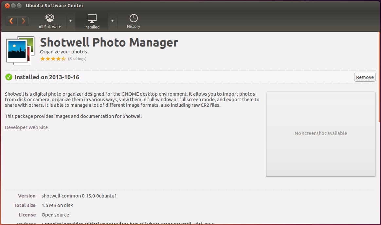Click the Version label

[27, 196]
